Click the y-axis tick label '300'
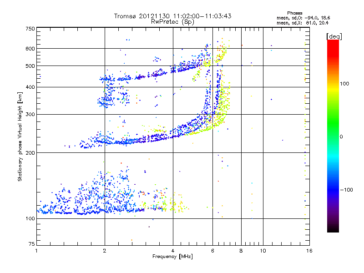 coord(30,115)
